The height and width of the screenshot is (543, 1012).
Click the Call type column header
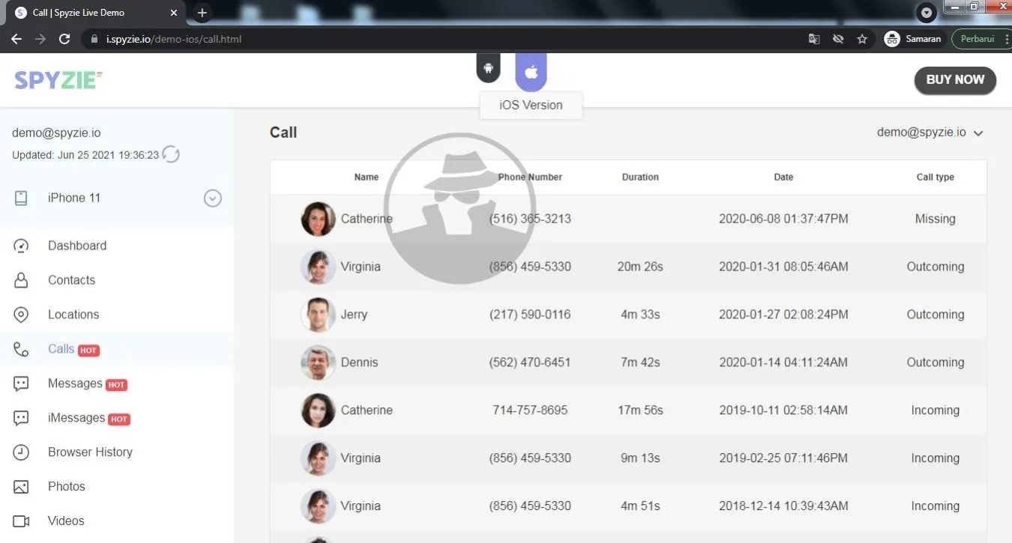[x=936, y=178]
